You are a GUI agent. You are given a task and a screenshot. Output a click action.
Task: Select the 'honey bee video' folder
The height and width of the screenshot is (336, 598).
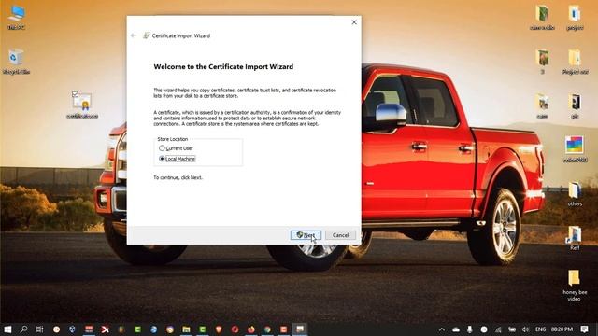(575, 286)
